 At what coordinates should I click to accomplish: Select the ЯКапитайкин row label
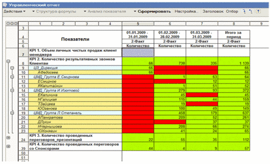pyautogui.click(x=75, y=86)
